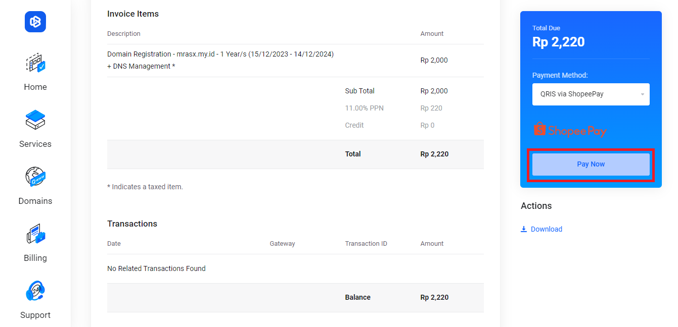The image size is (678, 327).
Task: Open the Domains globe icon
Action: [35, 177]
